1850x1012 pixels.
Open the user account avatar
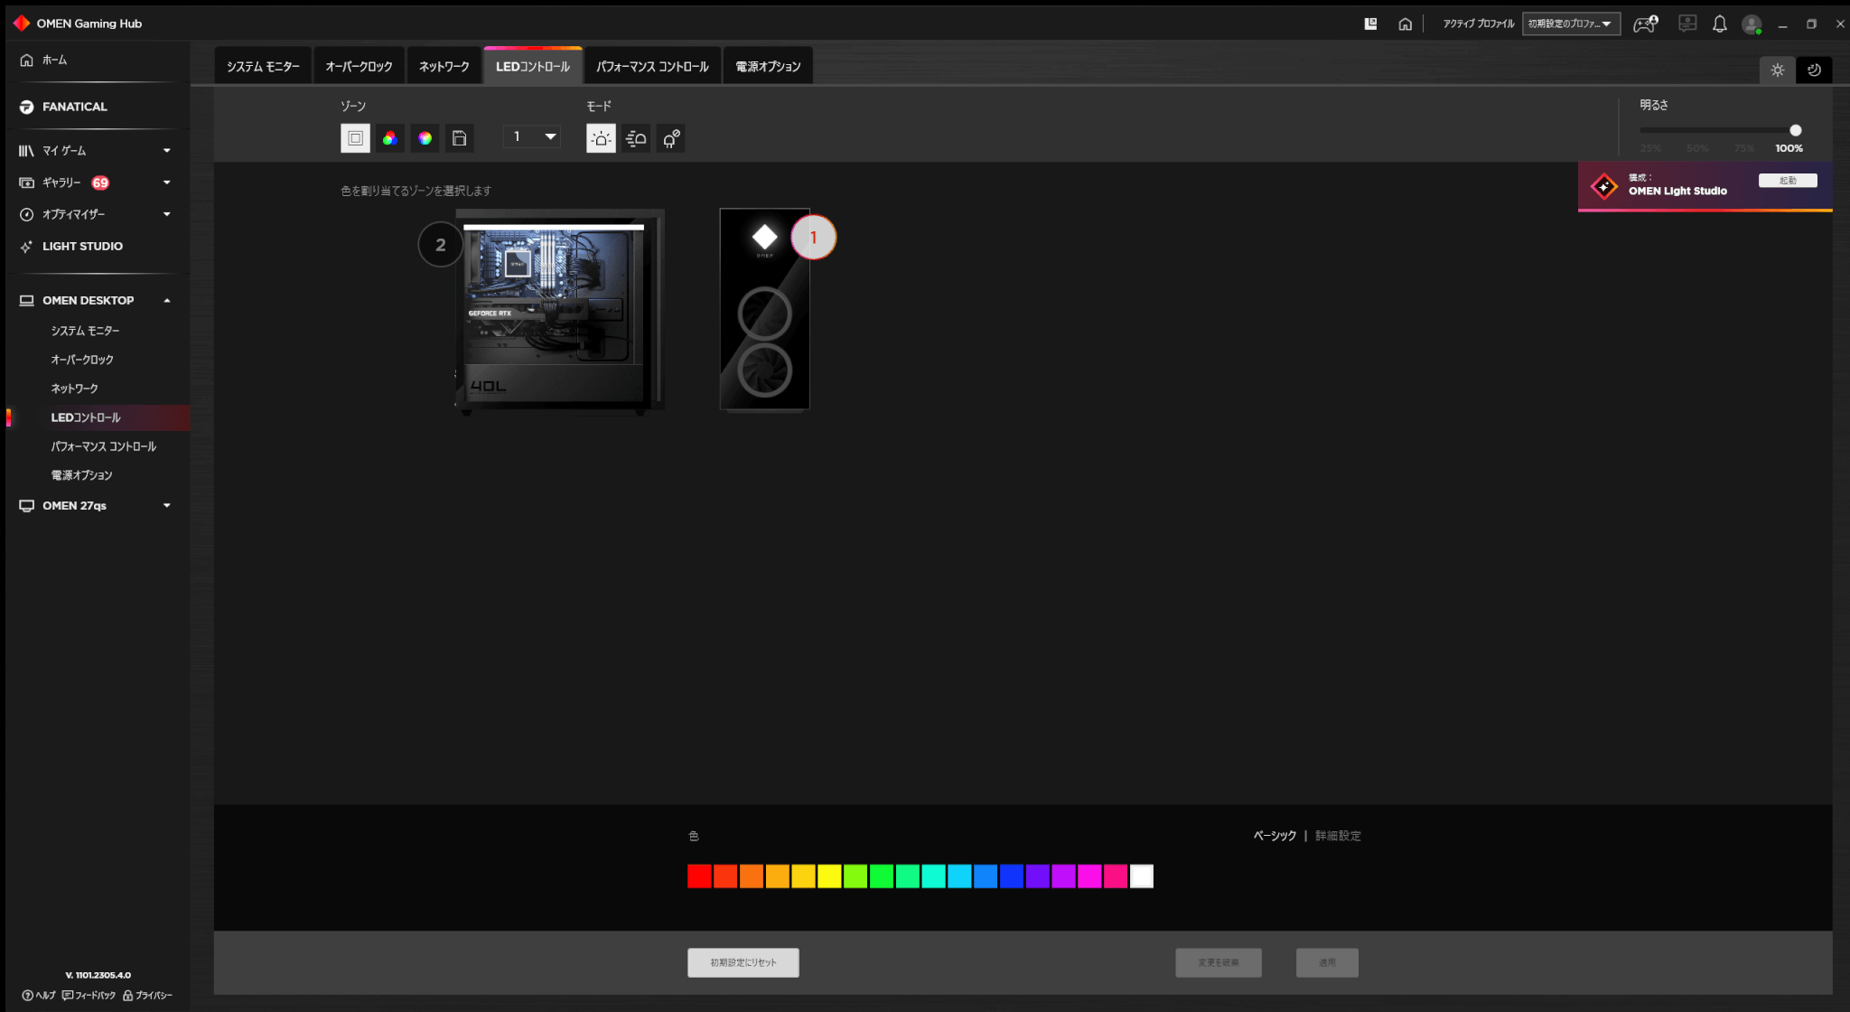click(x=1752, y=24)
